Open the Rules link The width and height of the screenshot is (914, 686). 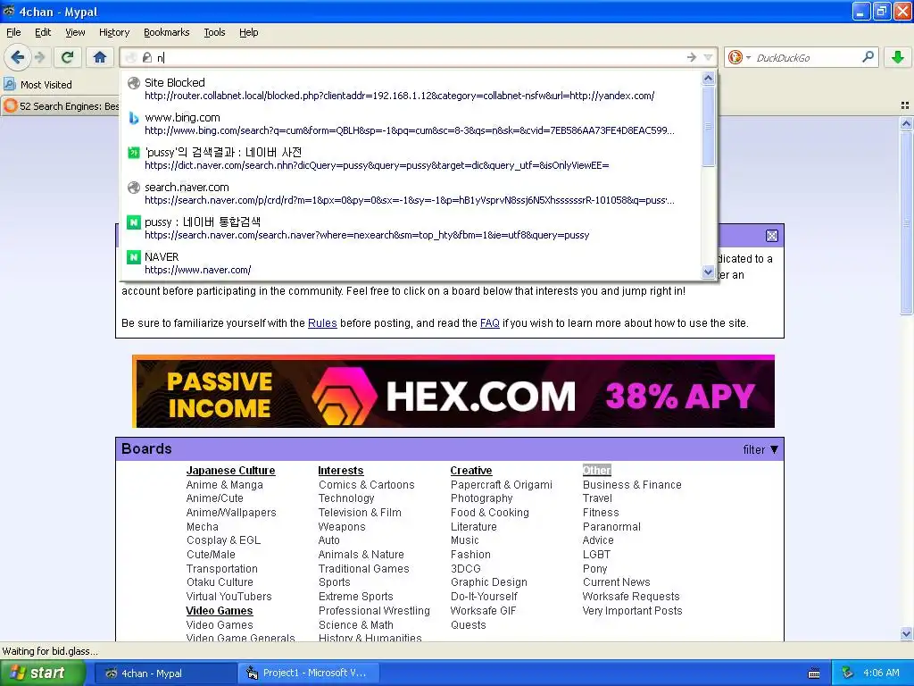(x=322, y=323)
